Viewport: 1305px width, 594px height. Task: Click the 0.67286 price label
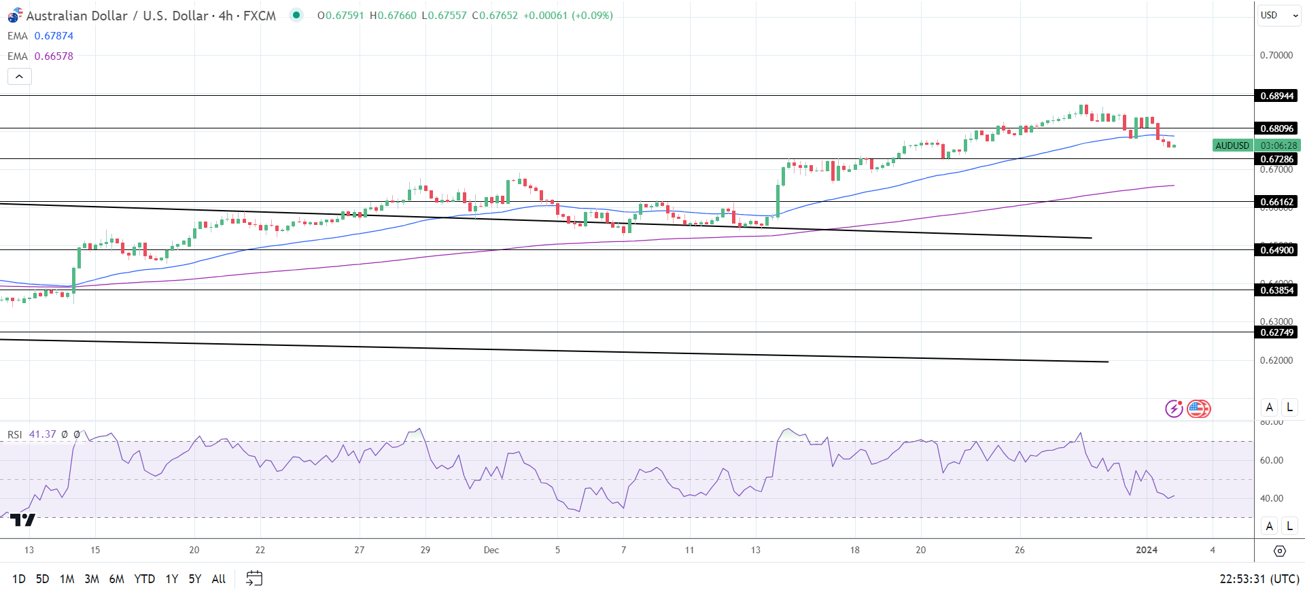(x=1276, y=159)
